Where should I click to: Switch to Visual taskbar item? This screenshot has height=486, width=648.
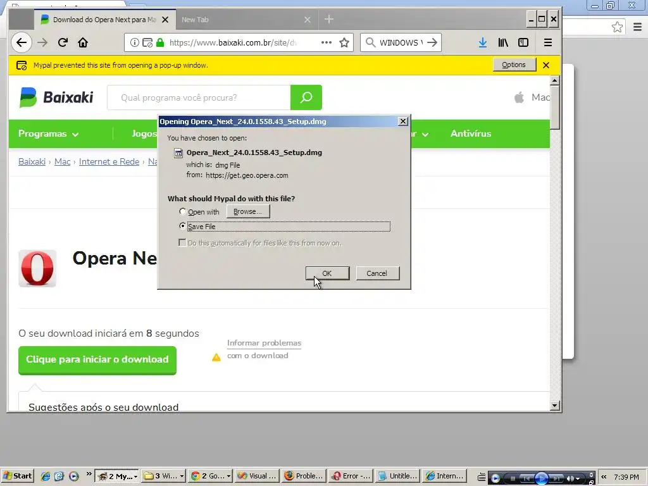coord(257,476)
